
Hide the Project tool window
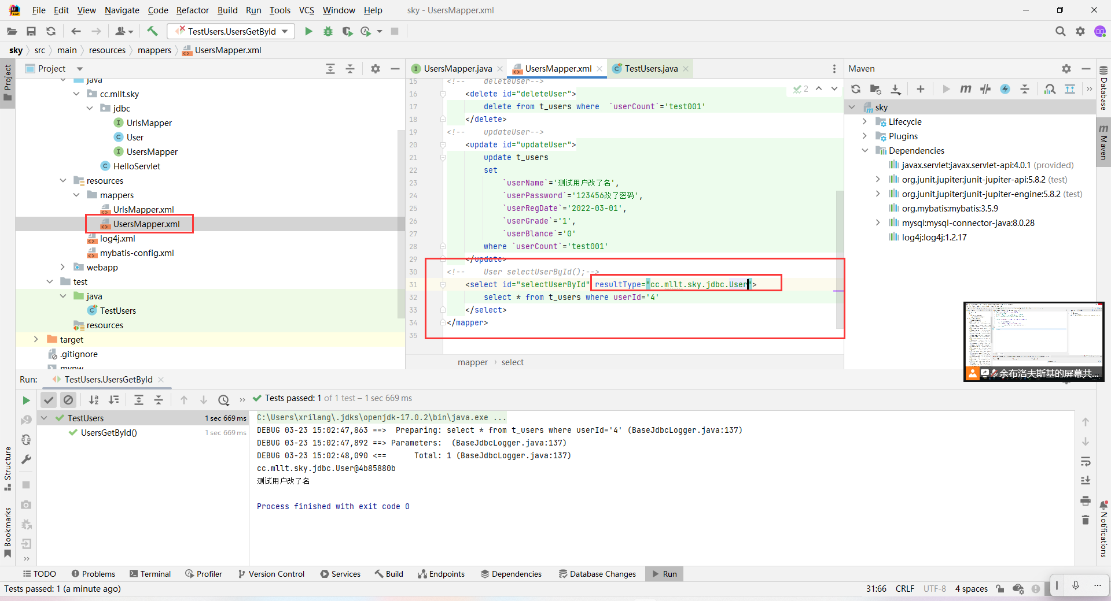tap(395, 69)
